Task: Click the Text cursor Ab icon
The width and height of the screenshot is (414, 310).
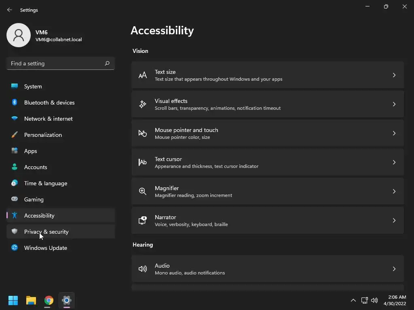Action: pyautogui.click(x=143, y=162)
